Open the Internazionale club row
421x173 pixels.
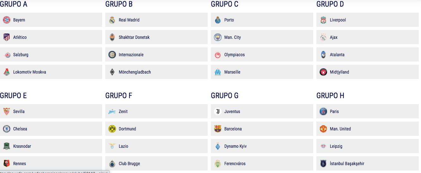coord(131,55)
